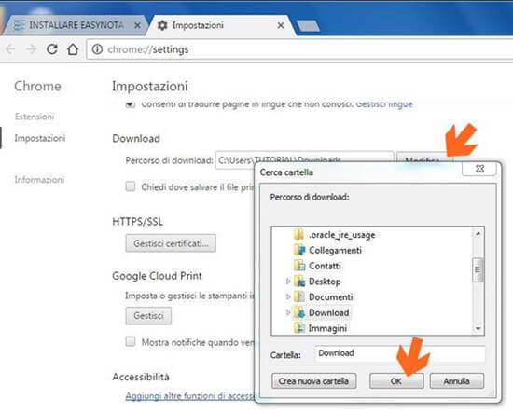Expand the Documenti folder arrow
Screen dimensions: 513x413
tap(288, 296)
